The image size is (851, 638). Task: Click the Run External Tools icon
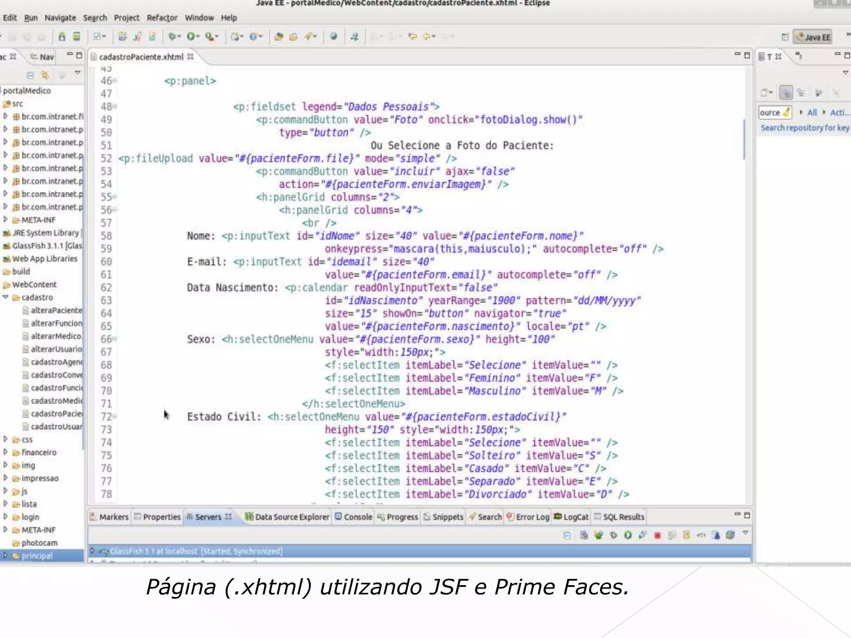click(x=210, y=37)
